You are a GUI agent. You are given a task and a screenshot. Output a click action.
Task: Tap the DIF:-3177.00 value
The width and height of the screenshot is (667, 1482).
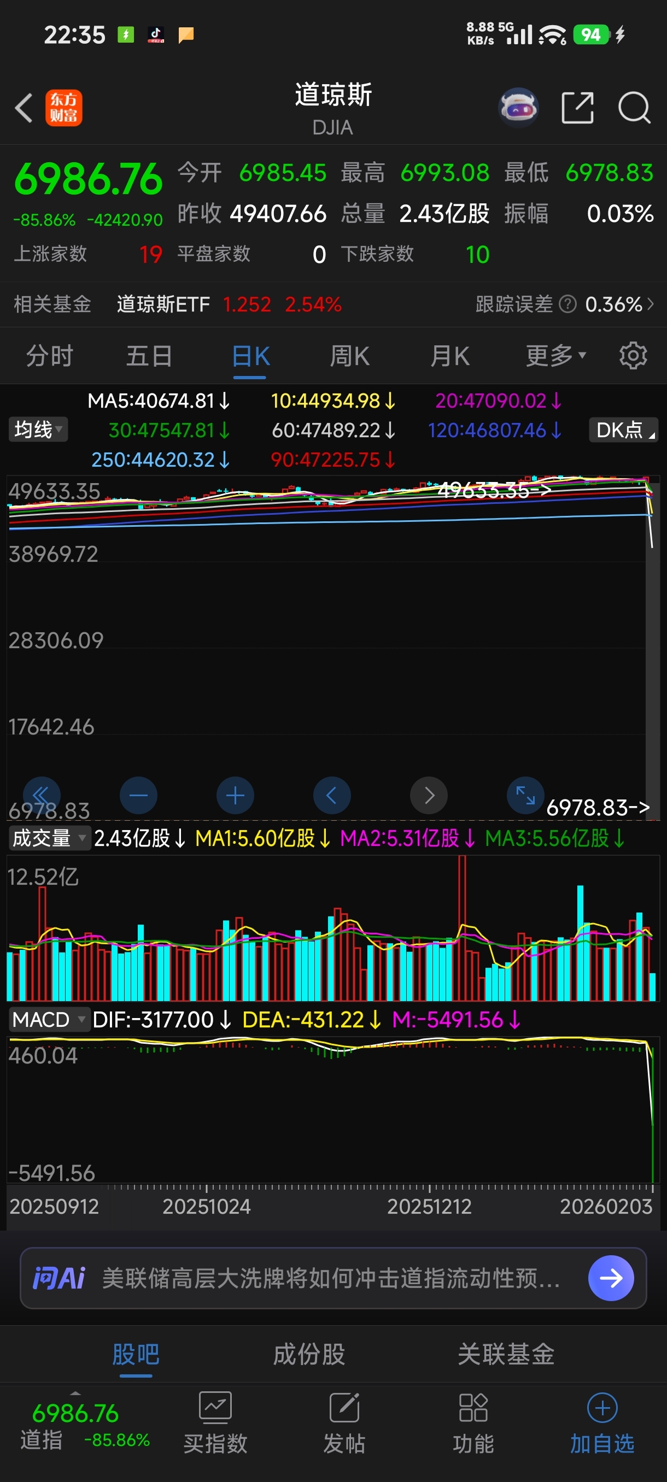coord(162,1020)
